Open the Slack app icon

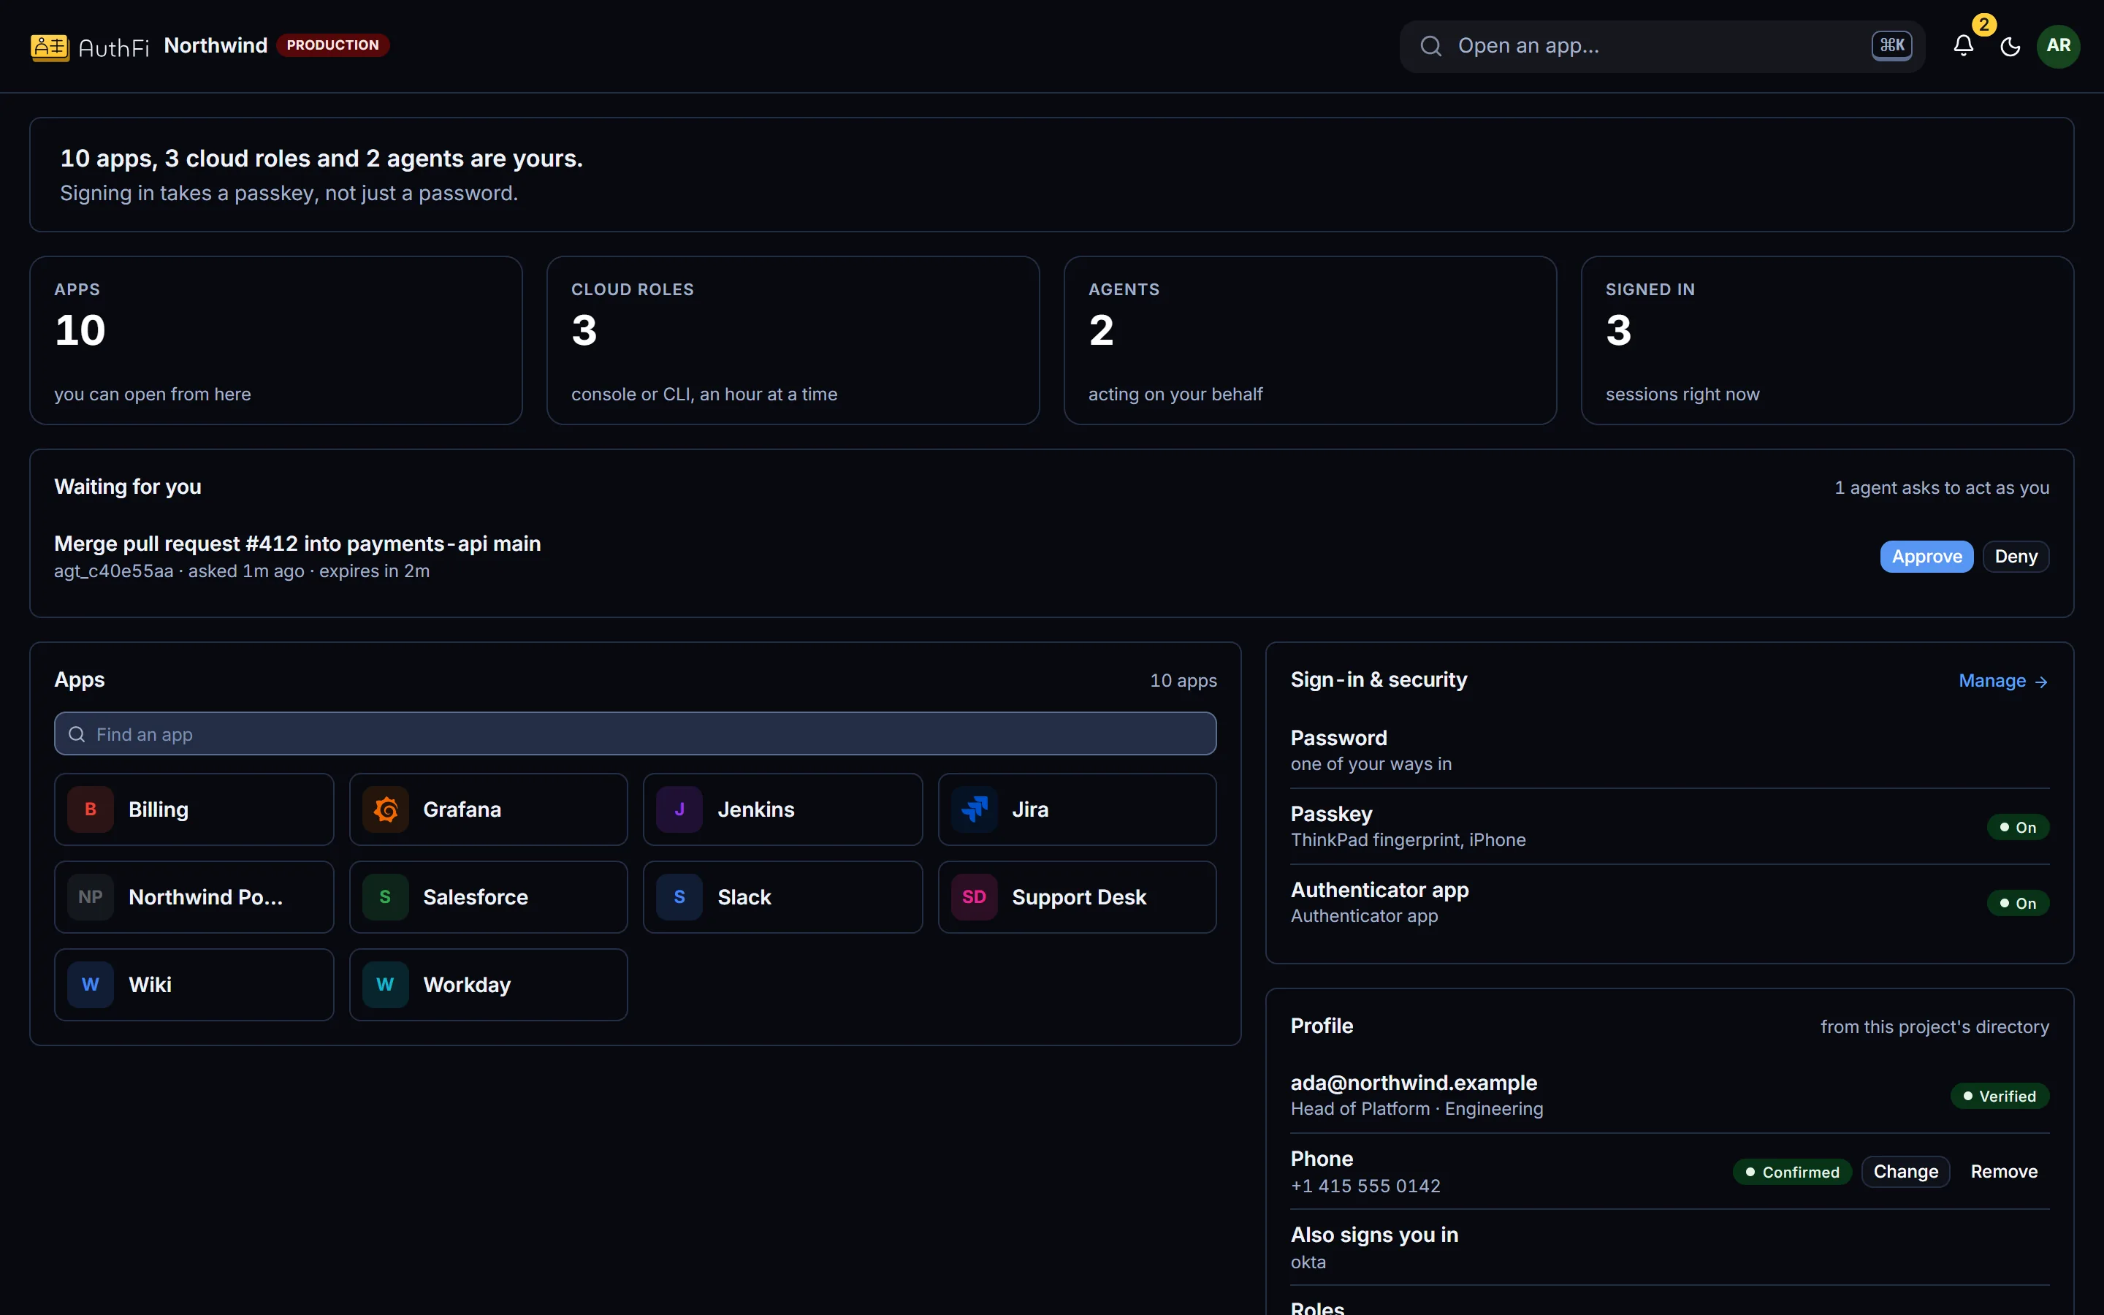click(679, 898)
